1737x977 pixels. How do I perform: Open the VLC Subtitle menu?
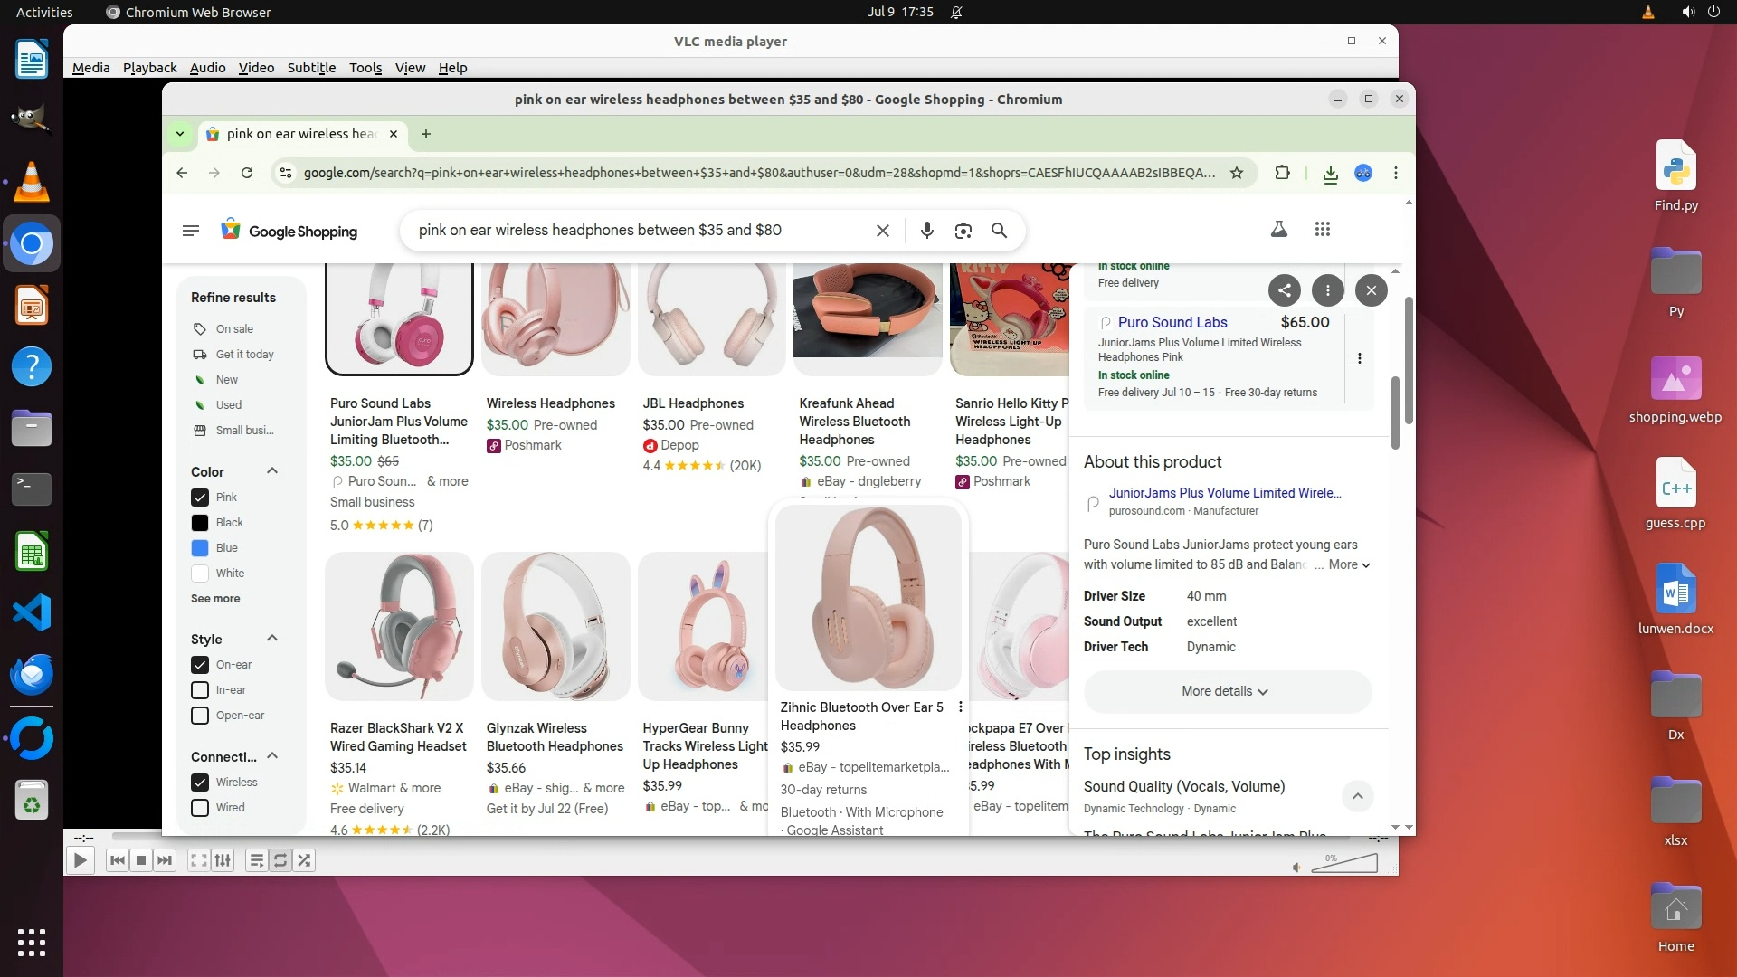[311, 68]
